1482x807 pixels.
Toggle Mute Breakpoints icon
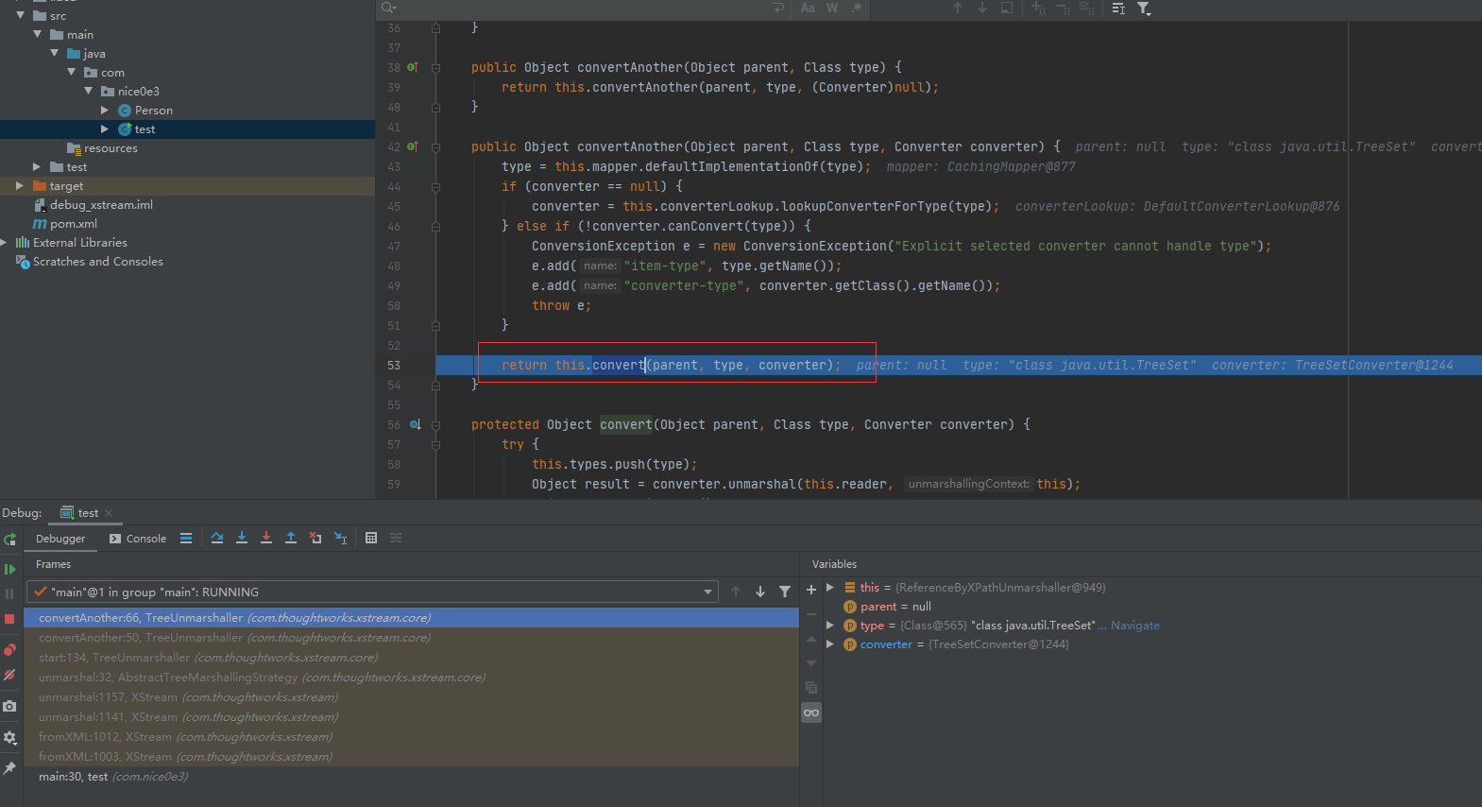pyautogui.click(x=9, y=675)
